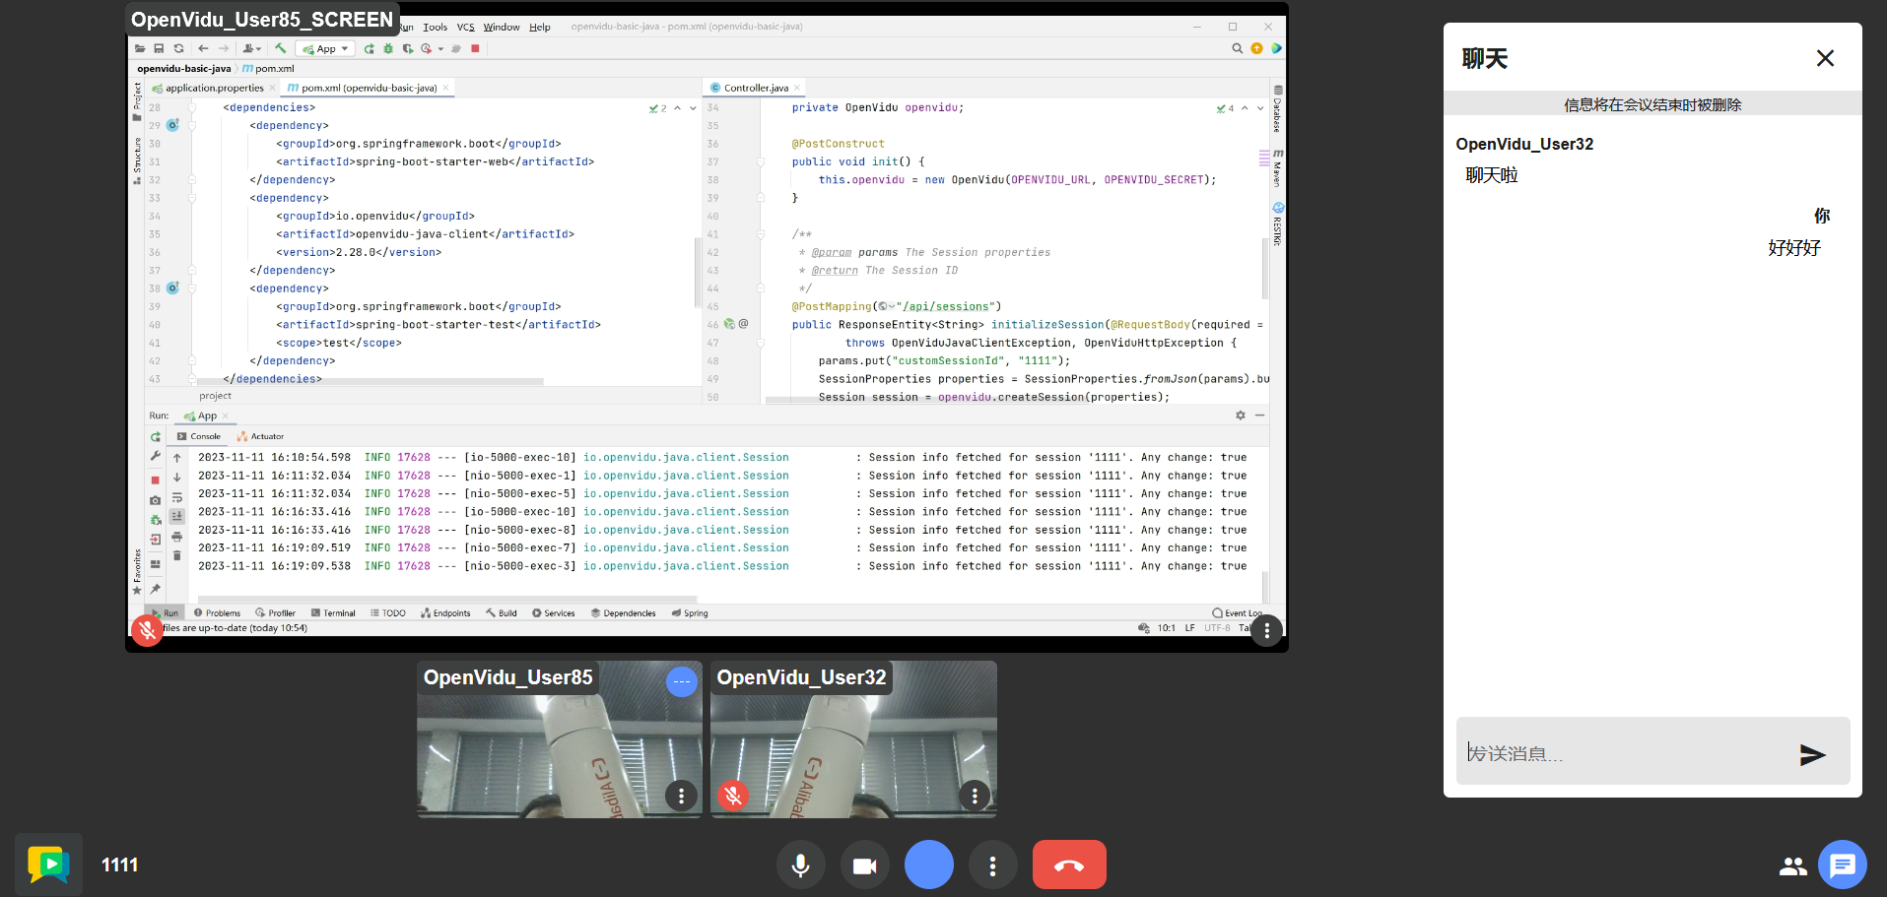Click the pom.xml editor horizontal scrollbar

(371, 382)
